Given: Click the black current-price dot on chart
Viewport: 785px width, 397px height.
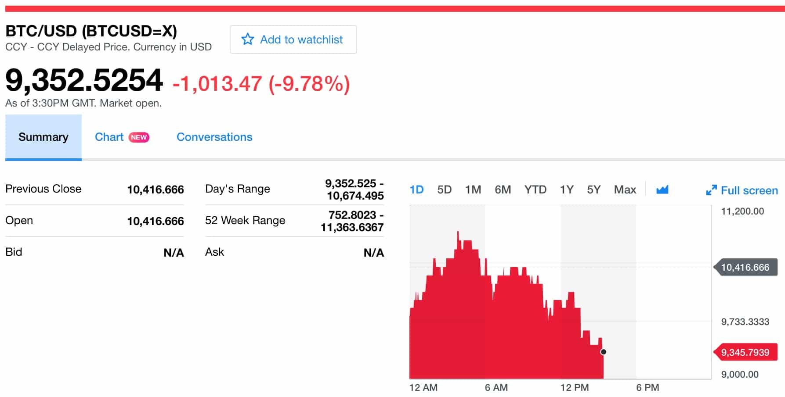Looking at the screenshot, I should coord(603,352).
